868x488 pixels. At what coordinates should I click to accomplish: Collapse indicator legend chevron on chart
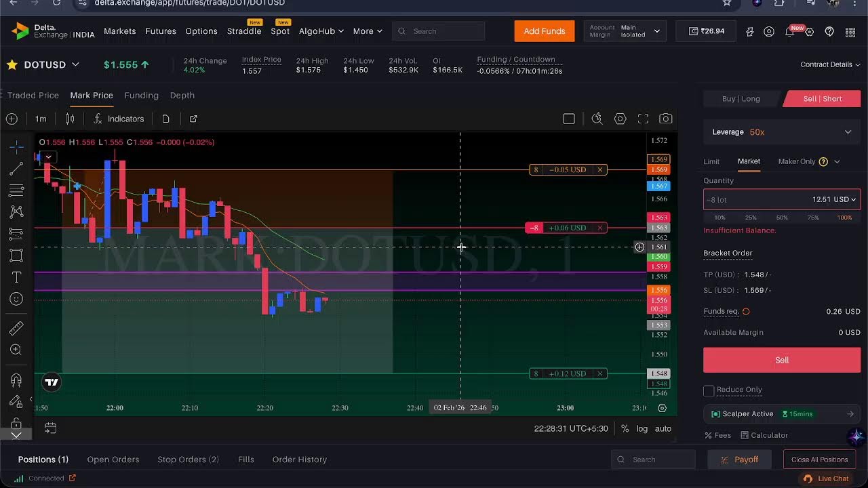[48, 157]
